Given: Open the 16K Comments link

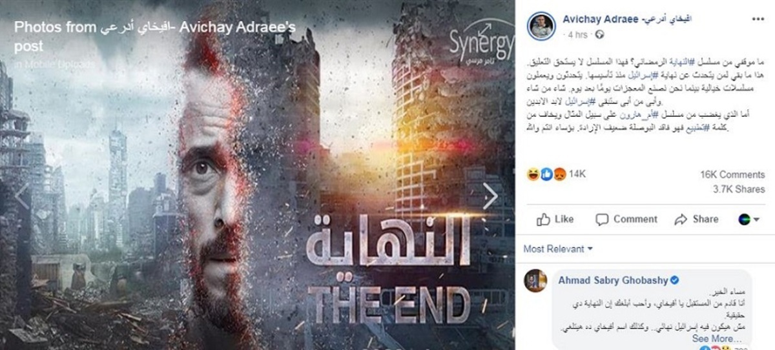Looking at the screenshot, I should tap(732, 175).
